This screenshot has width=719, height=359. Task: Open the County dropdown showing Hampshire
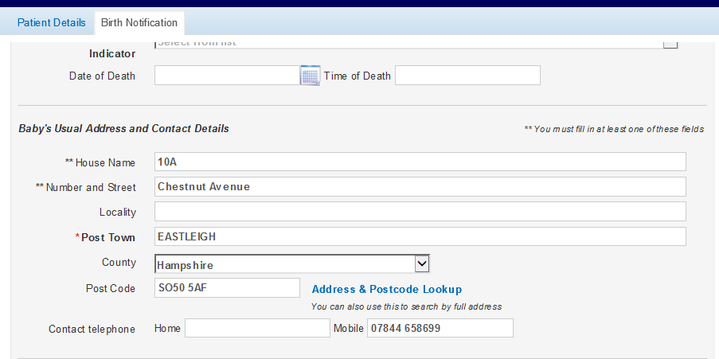[292, 264]
